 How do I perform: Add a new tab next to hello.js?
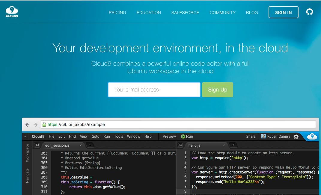point(233,145)
